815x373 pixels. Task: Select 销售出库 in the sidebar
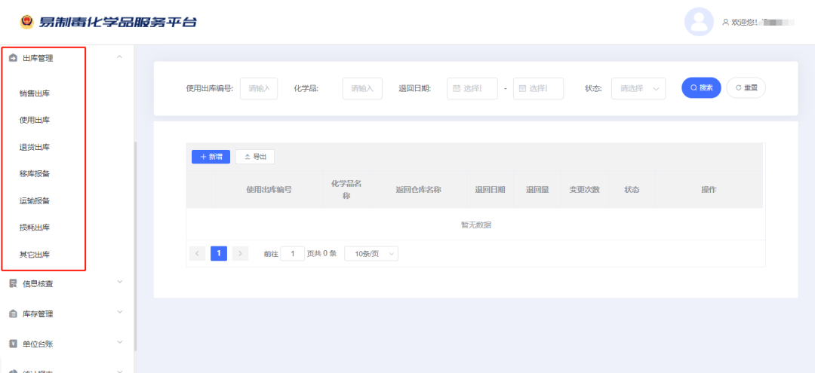click(35, 93)
